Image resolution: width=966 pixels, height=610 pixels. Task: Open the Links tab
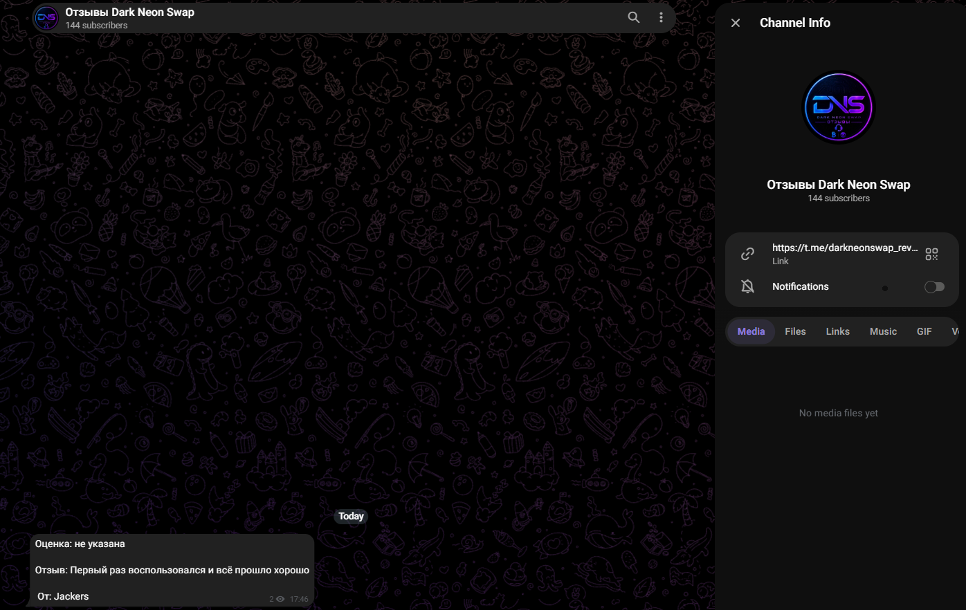click(x=837, y=331)
